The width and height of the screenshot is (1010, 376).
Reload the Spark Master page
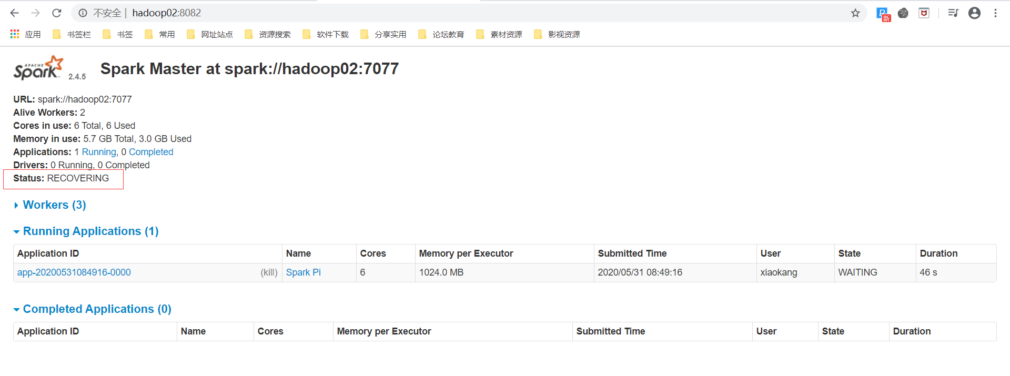(x=57, y=13)
